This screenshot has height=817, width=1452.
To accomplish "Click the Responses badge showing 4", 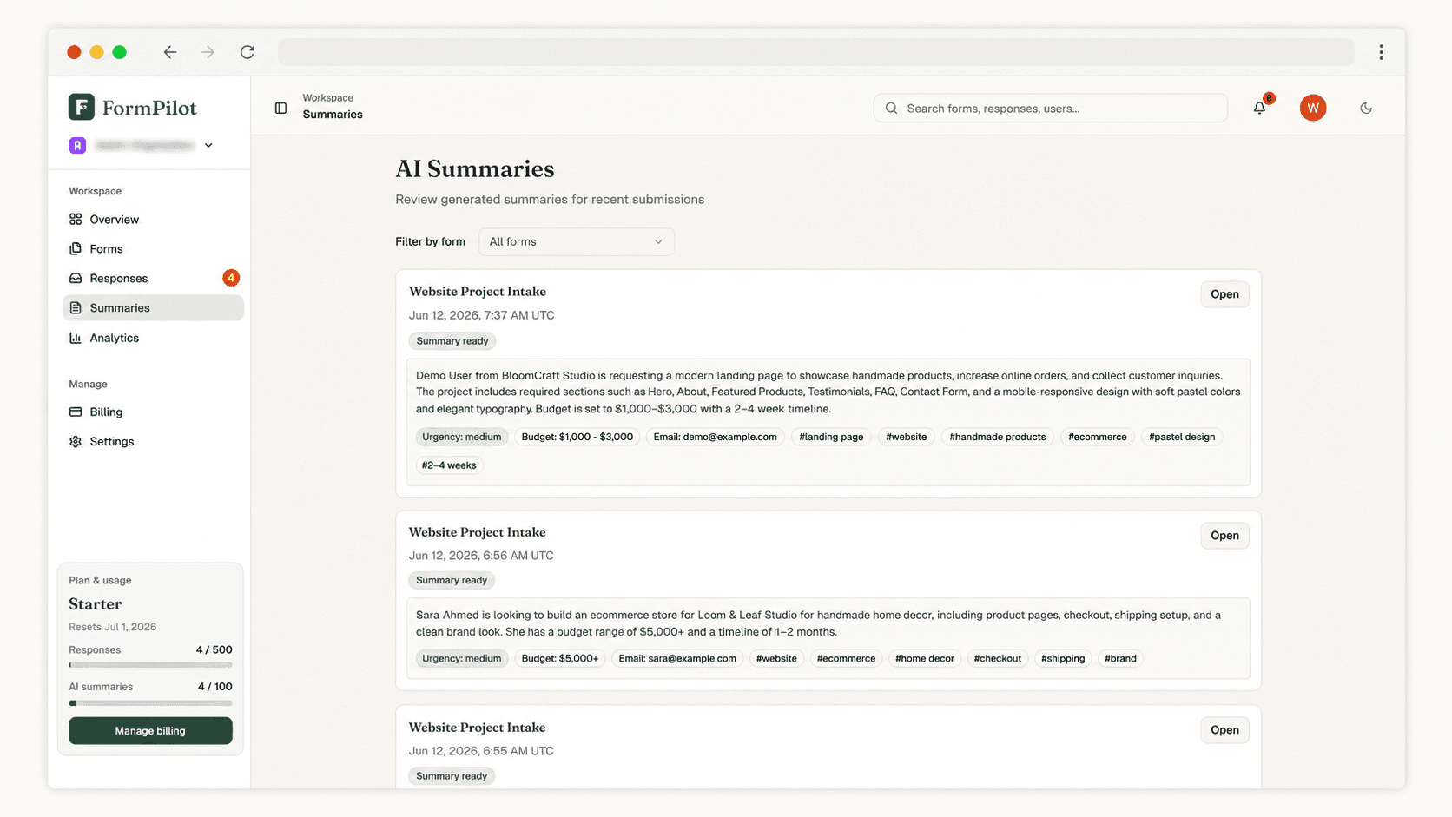I will click(230, 278).
